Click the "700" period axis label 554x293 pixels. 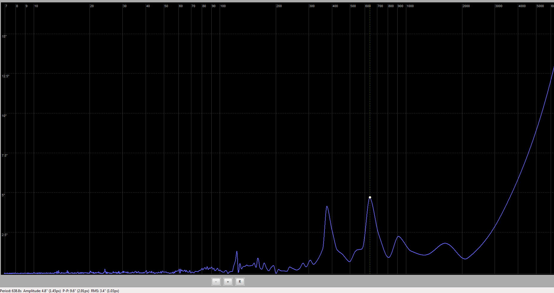tap(380, 6)
